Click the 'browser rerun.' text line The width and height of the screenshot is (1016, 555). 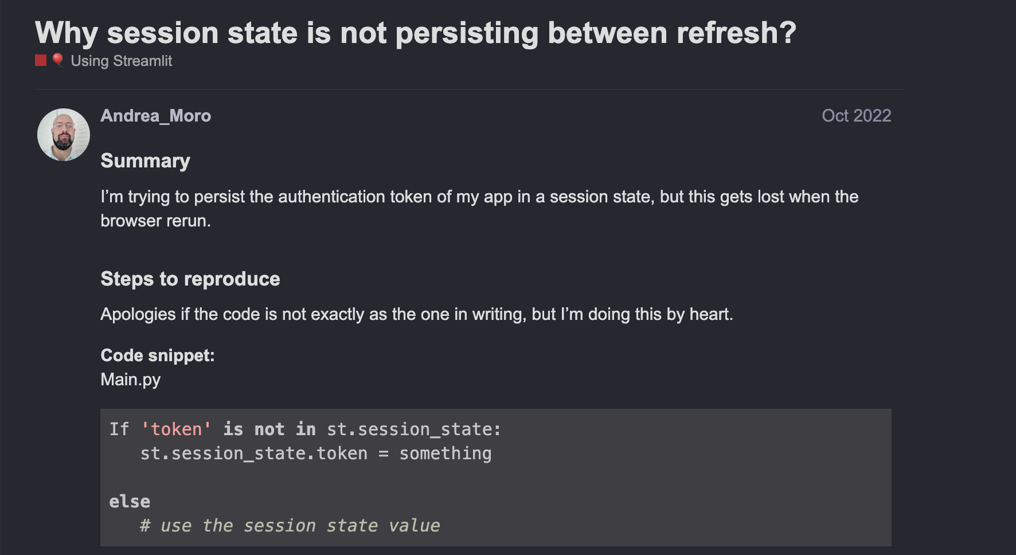click(x=156, y=221)
